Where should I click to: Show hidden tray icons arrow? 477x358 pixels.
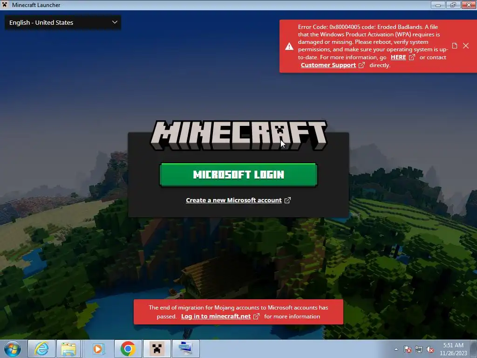[396, 349]
